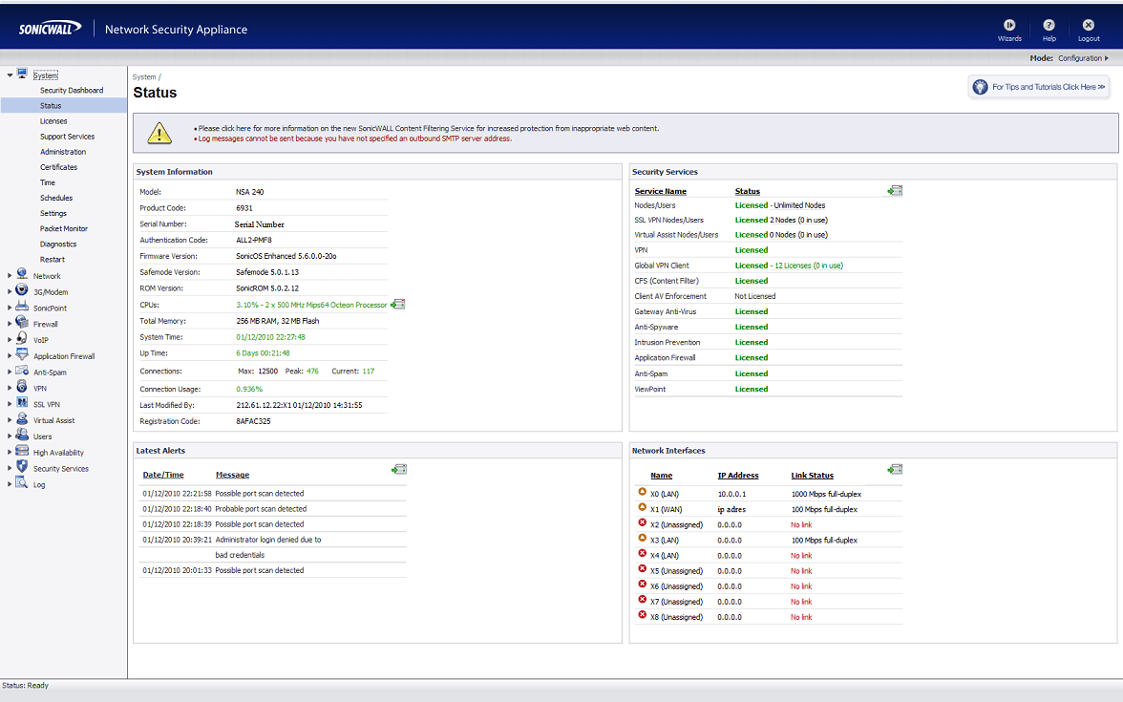Image resolution: width=1123 pixels, height=702 pixels.
Task: Expand the VPN tree node
Action: pyautogui.click(x=10, y=388)
